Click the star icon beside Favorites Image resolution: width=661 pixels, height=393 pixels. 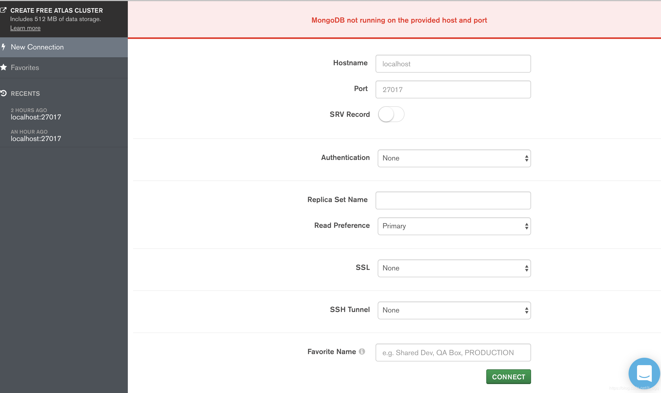(3, 68)
